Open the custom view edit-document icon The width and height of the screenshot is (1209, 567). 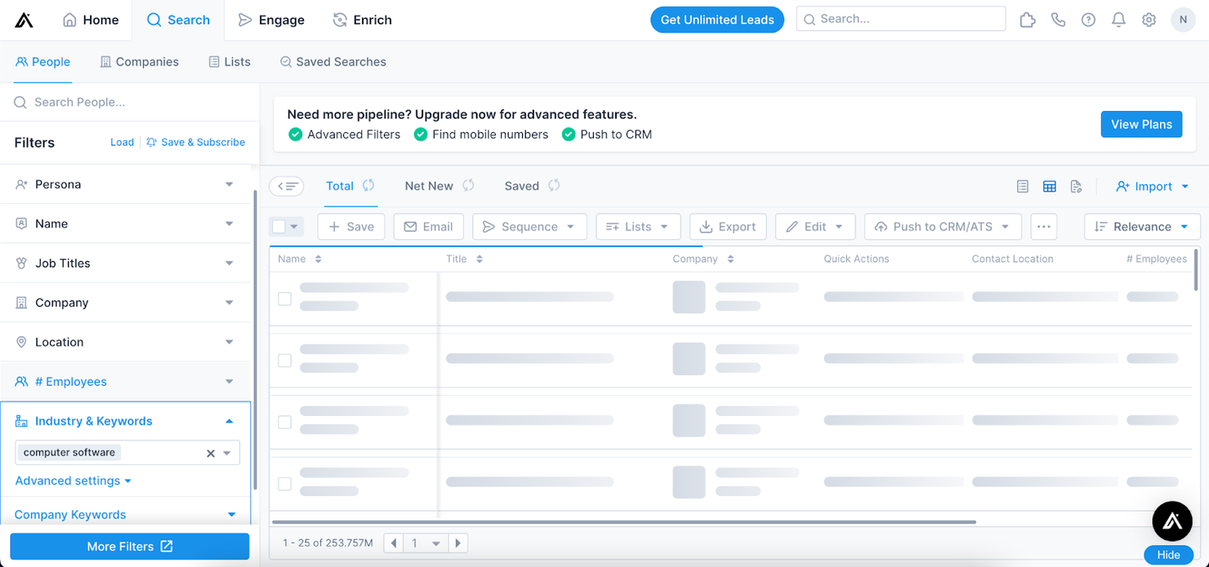1077,186
